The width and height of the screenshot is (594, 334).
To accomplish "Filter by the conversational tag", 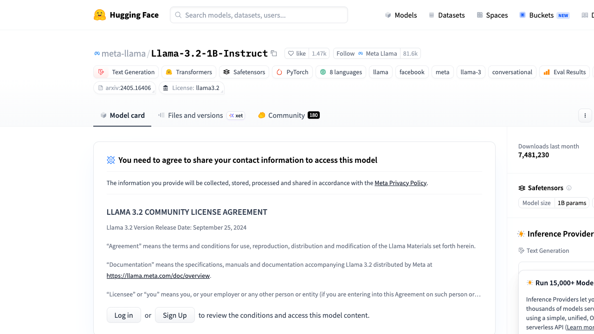I will 512,72.
